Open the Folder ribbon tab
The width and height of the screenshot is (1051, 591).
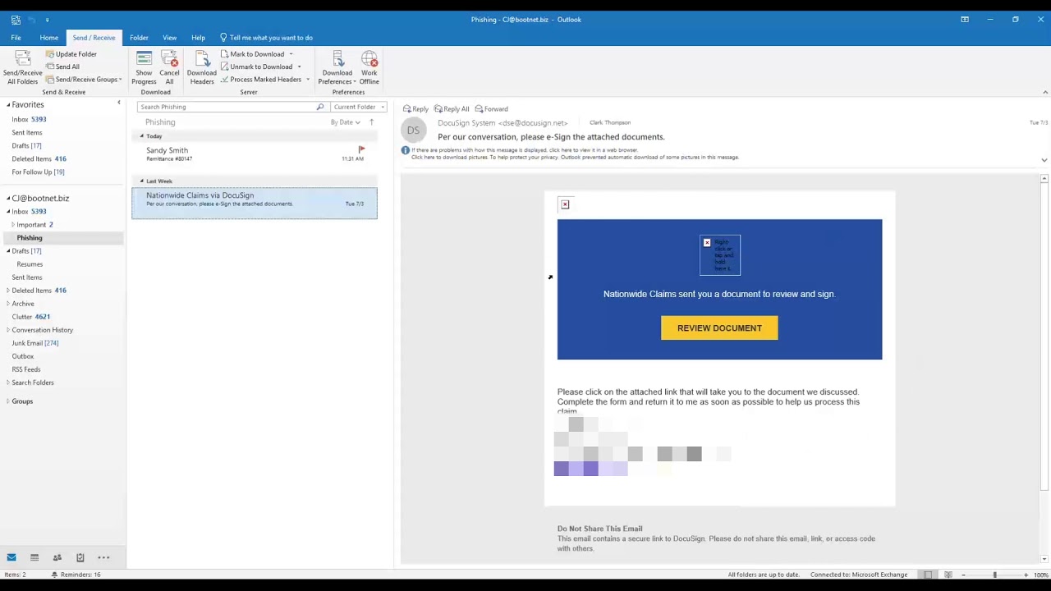[x=139, y=38]
